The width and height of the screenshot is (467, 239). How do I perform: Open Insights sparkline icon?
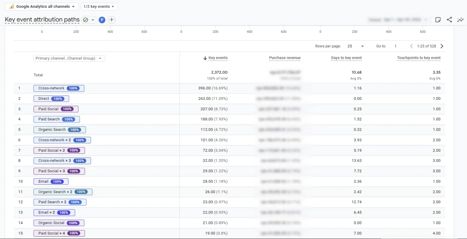coord(460,20)
